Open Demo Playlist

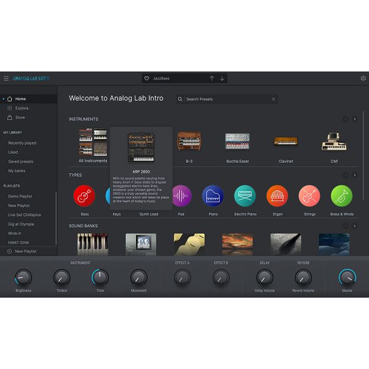(x=20, y=196)
